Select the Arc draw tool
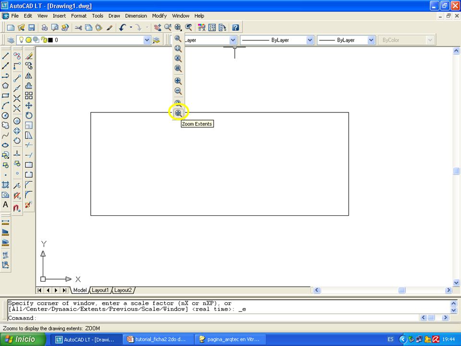 click(5, 106)
